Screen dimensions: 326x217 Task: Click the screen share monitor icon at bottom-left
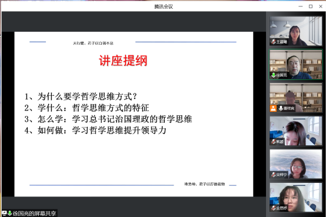point(4,213)
